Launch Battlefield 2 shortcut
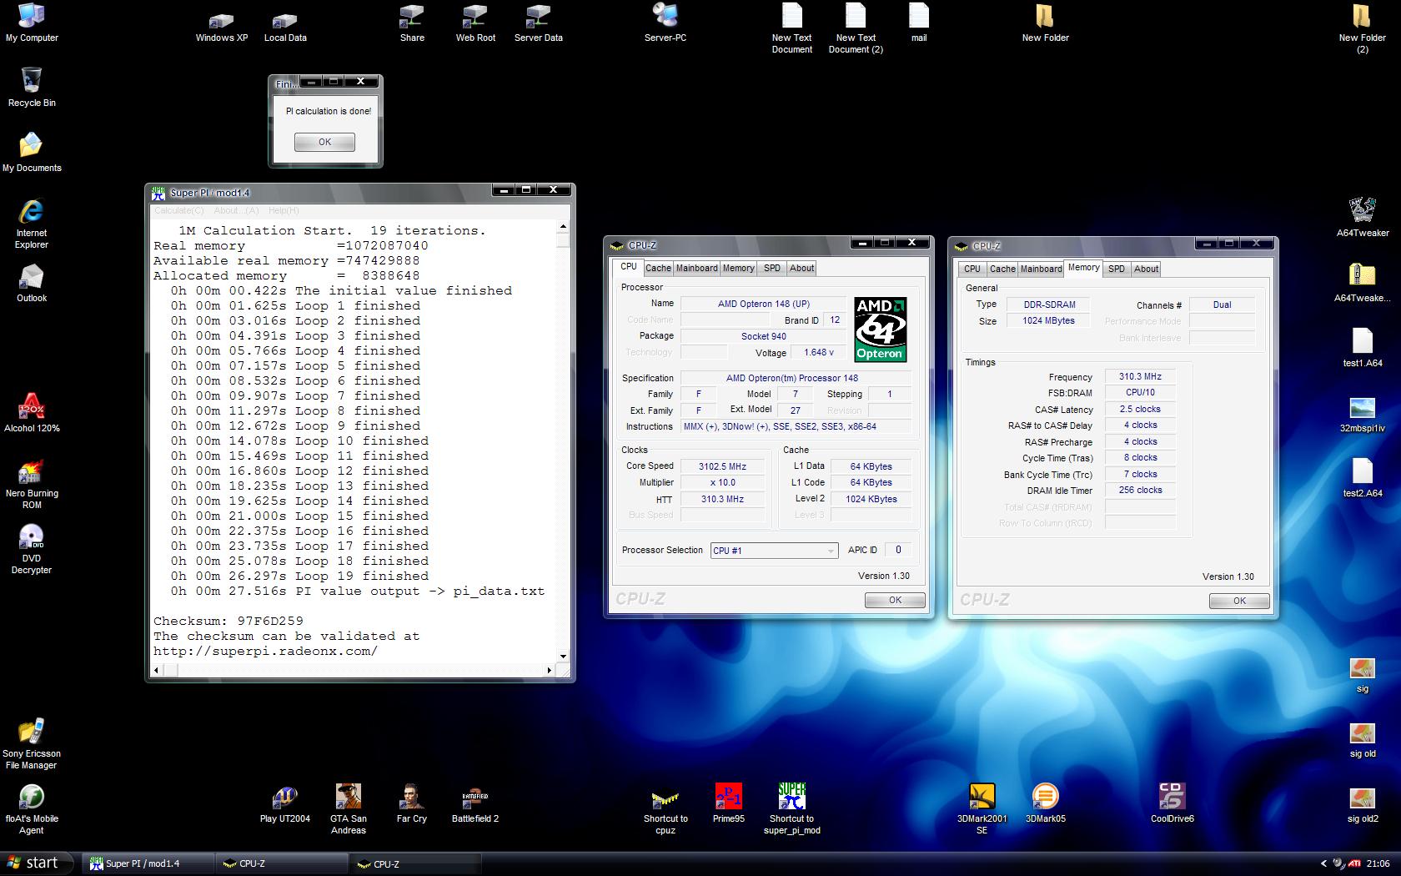This screenshot has width=1401, height=876. pyautogui.click(x=475, y=803)
